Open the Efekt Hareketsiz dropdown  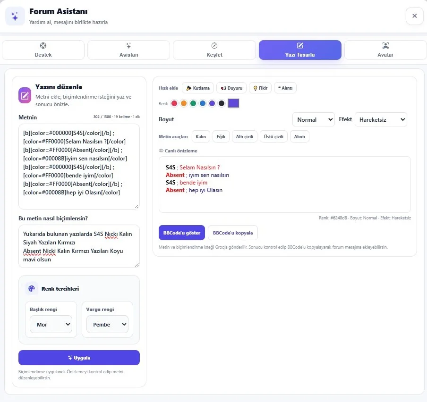pos(381,119)
